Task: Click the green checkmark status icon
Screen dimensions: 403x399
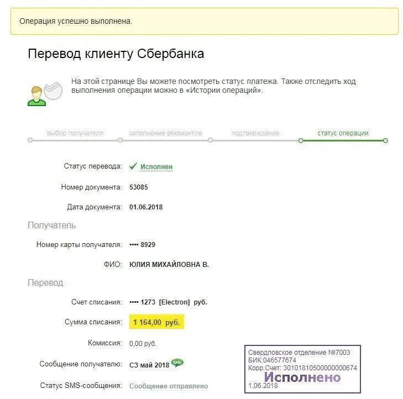Action: (x=133, y=166)
